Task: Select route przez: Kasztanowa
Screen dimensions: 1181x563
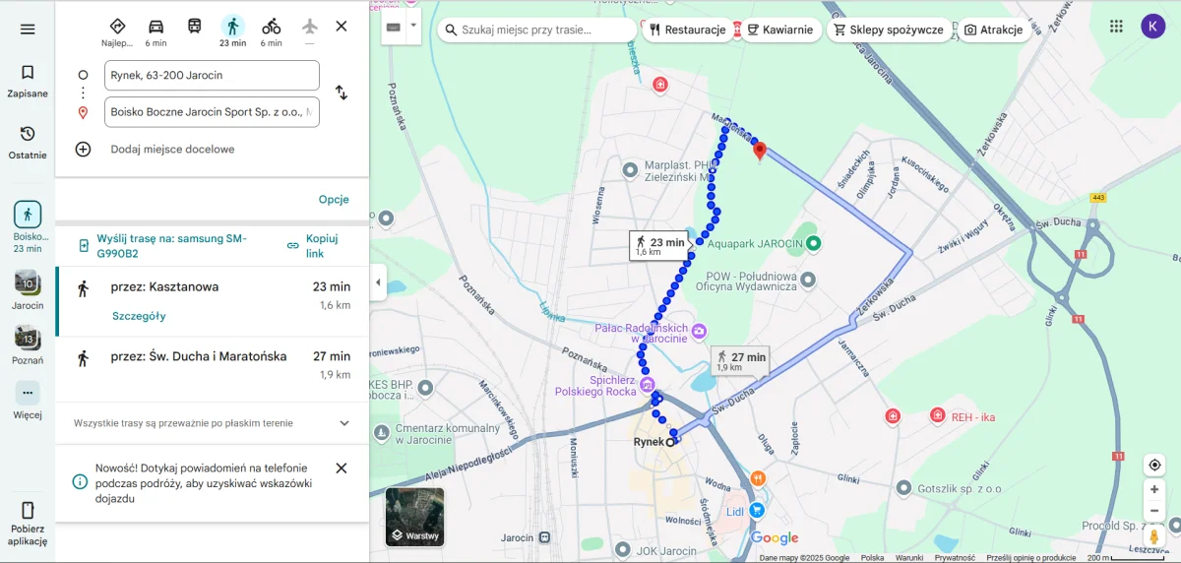Action: [x=212, y=301]
